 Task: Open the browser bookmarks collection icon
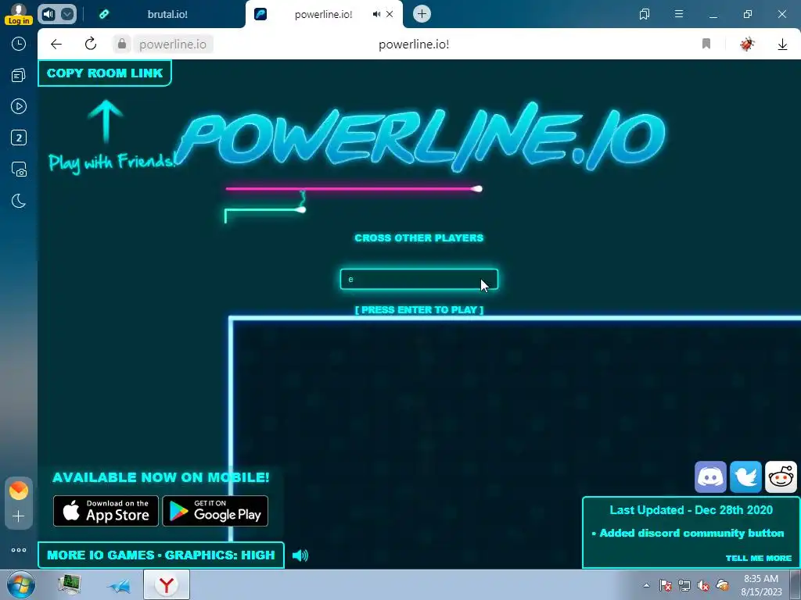point(645,14)
